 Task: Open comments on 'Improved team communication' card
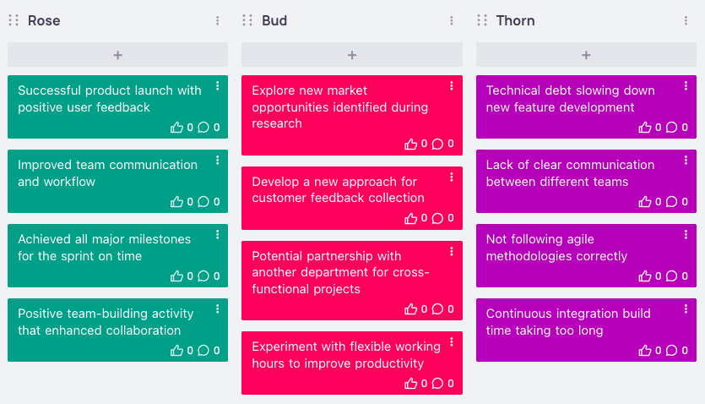(x=203, y=202)
